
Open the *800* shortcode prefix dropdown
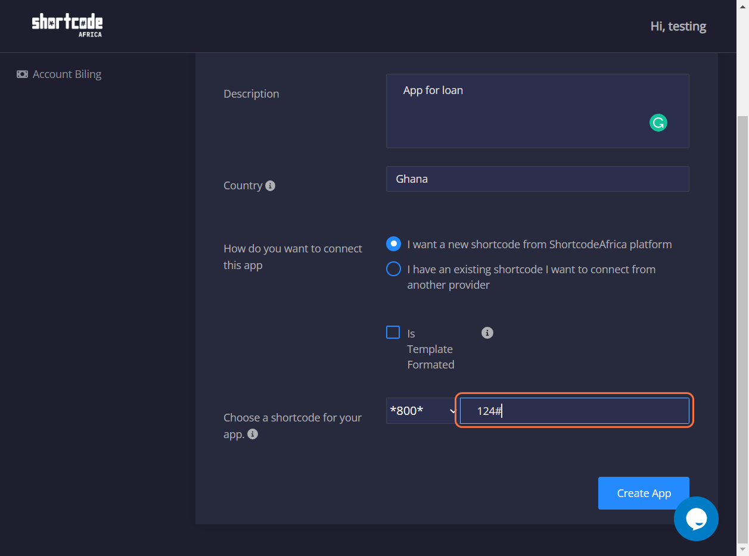click(421, 411)
